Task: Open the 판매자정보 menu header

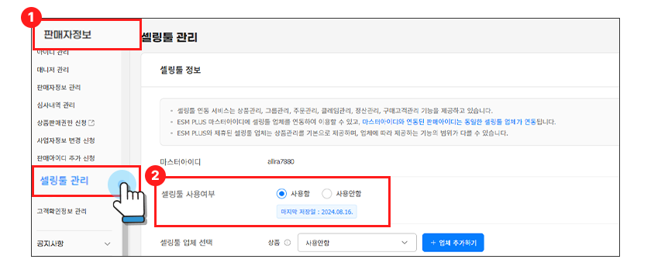Action: 67,35
